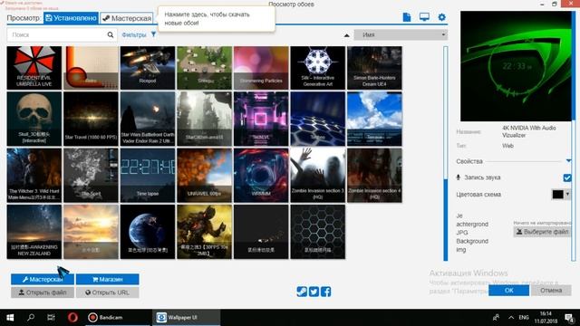Screen dimensions: 580x326
Task: Toggle the ascending sort arrow
Action: pyautogui.click(x=346, y=35)
